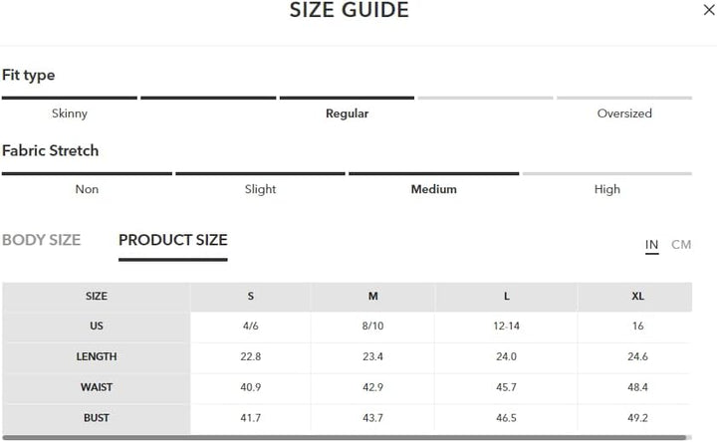Click the XL size column header
This screenshot has width=717, height=442.
(x=637, y=297)
